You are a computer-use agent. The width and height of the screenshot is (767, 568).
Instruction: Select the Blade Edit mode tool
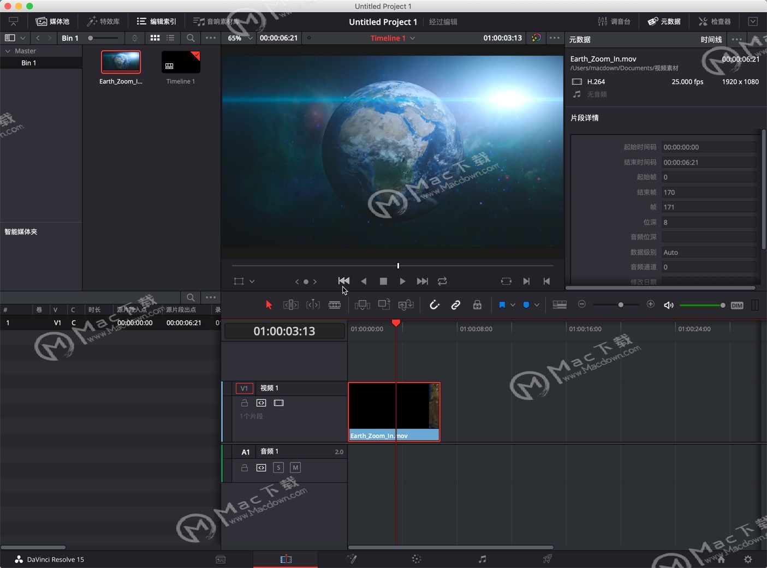335,305
